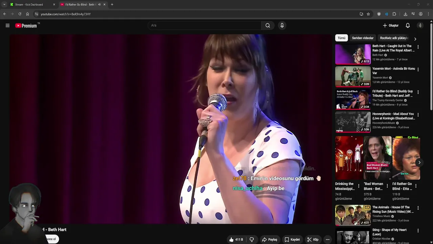Click the Kaydet save button
This screenshot has width=433, height=244.
292,240
